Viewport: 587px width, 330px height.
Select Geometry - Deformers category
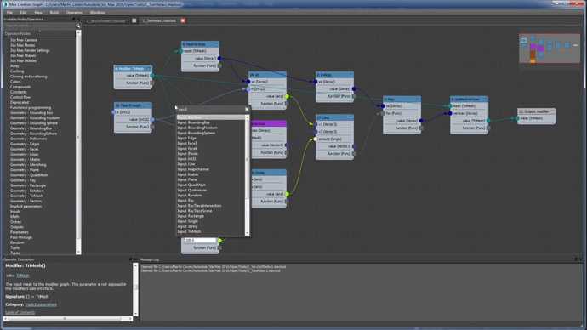[x=28, y=139]
